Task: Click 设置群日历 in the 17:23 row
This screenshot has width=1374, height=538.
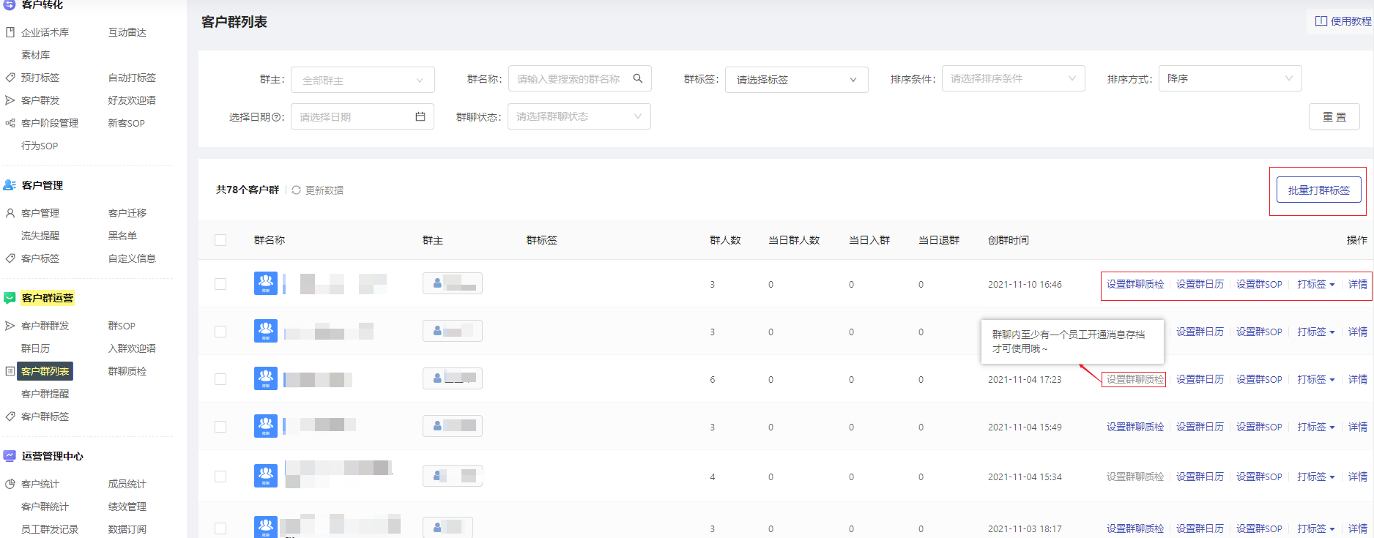Action: point(1200,379)
